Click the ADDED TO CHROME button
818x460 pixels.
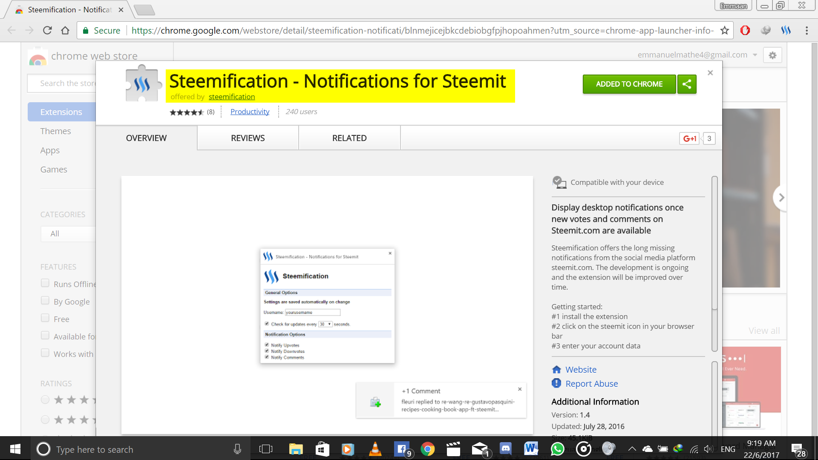coord(629,84)
